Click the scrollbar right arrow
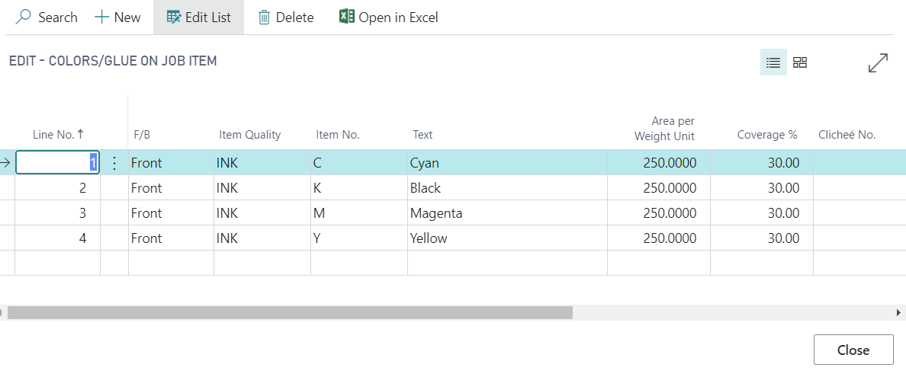Viewport: 906px width, 377px height. [898, 312]
